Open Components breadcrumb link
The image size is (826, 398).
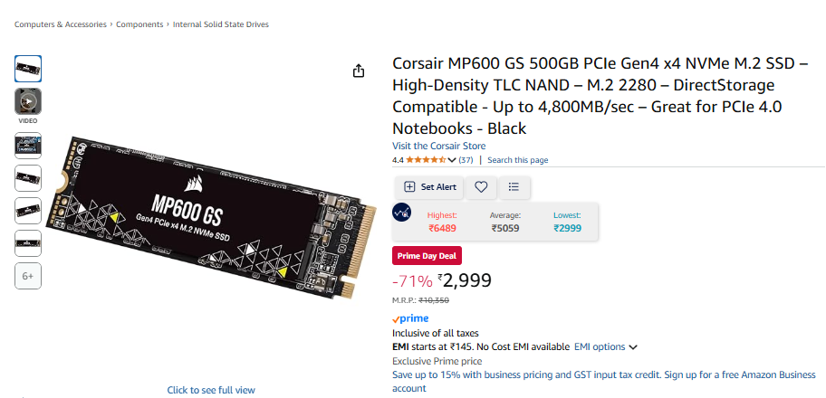click(139, 24)
